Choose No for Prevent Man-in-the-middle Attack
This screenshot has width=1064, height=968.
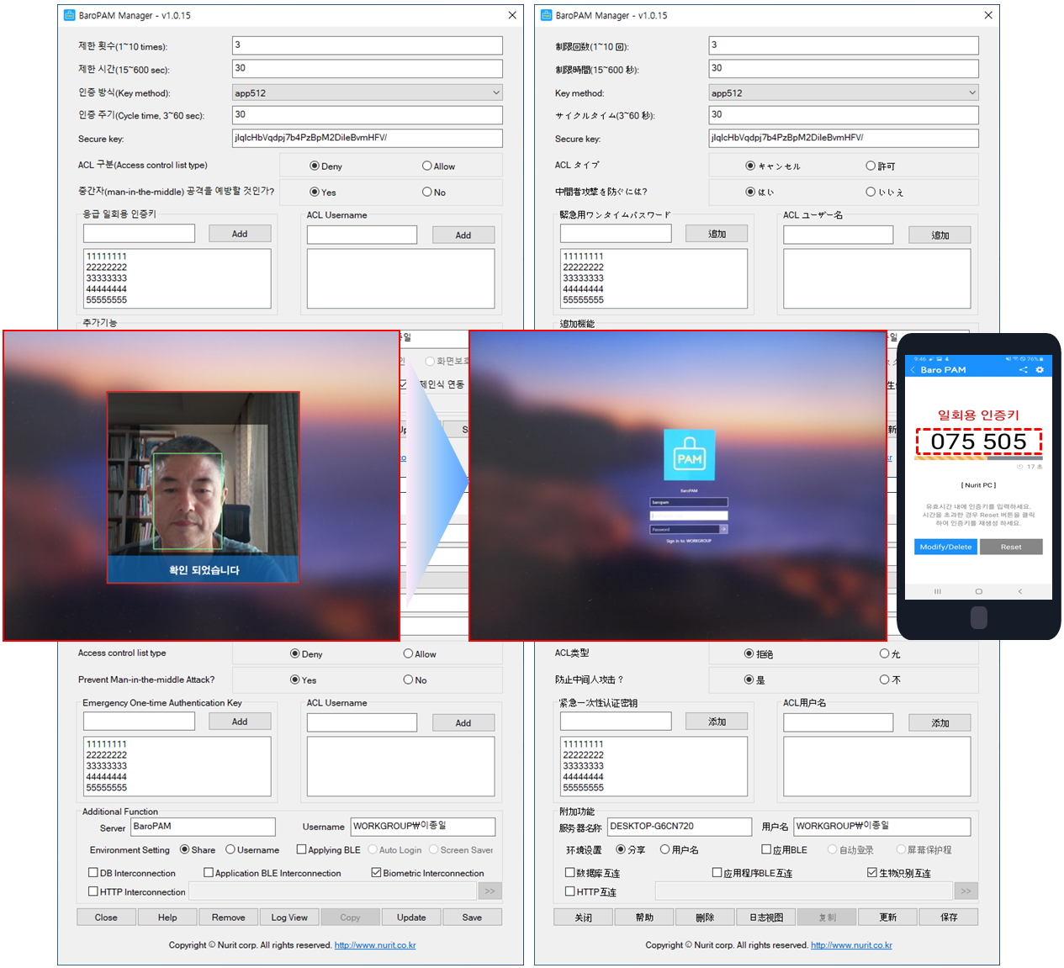(x=408, y=680)
